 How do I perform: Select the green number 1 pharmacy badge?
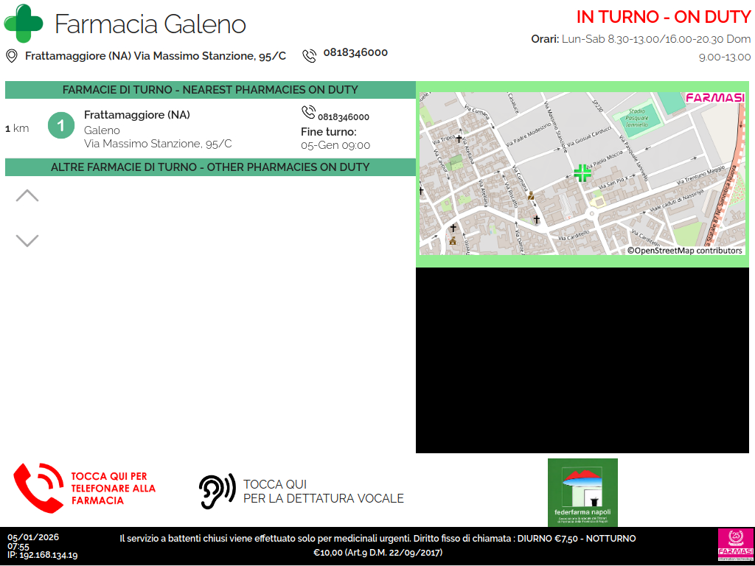(x=61, y=126)
